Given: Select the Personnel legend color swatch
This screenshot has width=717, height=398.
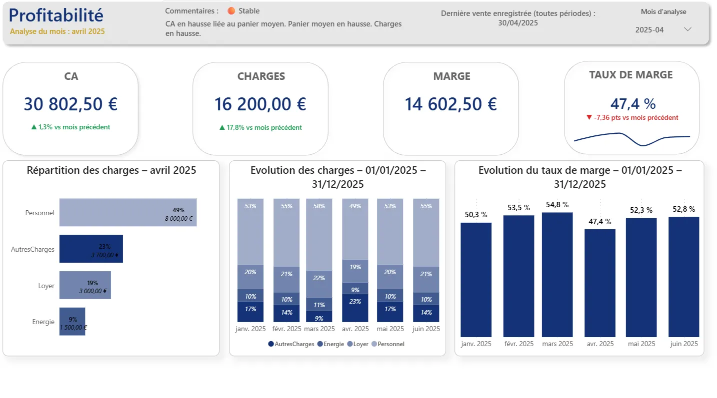Looking at the screenshot, I should [374, 344].
